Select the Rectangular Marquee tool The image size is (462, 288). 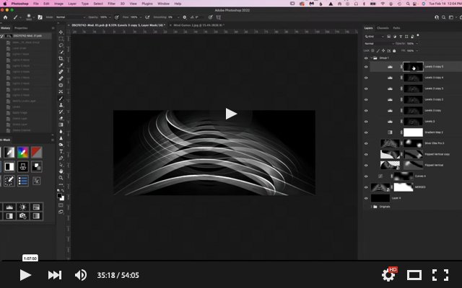pos(61,39)
